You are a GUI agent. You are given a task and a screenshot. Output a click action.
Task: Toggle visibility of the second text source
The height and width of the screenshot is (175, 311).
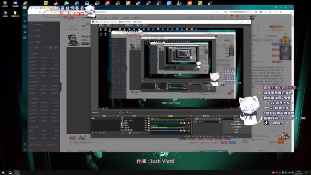145,121
